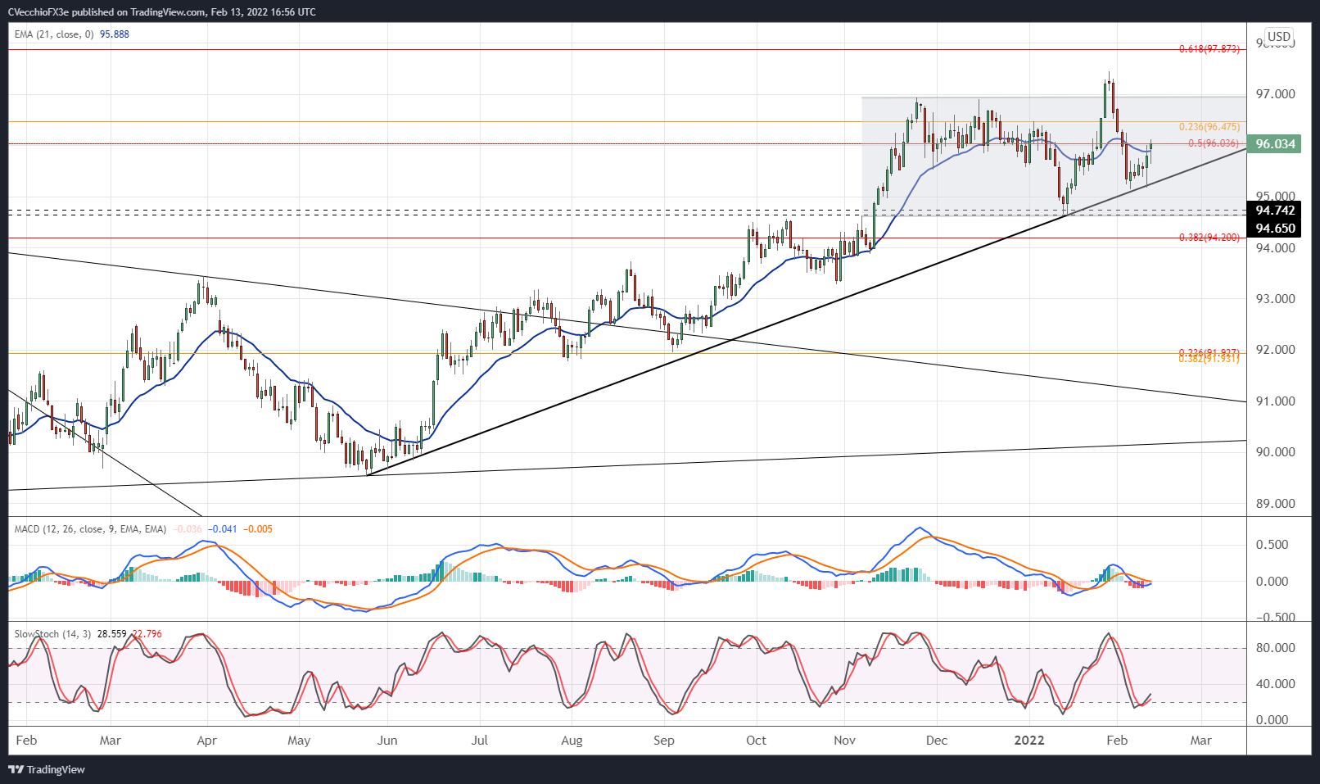Click the publisher header line CVecchioFX3e
The height and width of the screenshot is (784, 1320).
(x=161, y=11)
